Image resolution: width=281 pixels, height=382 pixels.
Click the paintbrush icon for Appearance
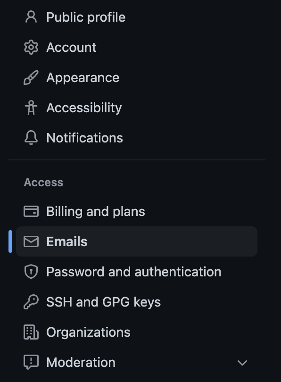31,77
